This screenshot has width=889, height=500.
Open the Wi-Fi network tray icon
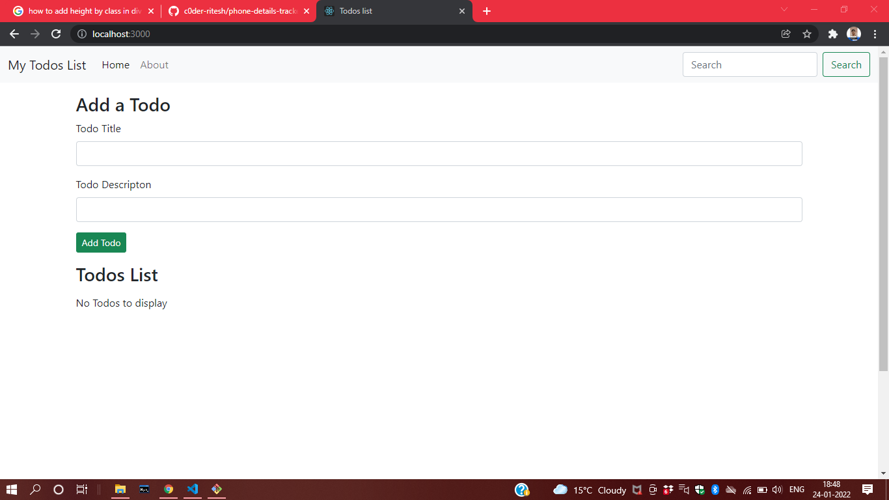pyautogui.click(x=747, y=490)
